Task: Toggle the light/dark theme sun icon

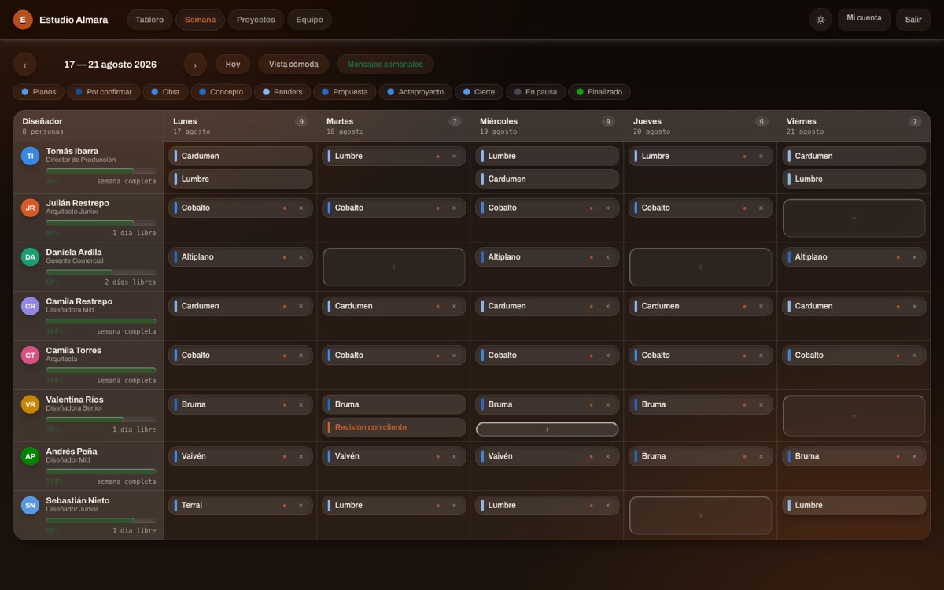Action: click(x=820, y=20)
